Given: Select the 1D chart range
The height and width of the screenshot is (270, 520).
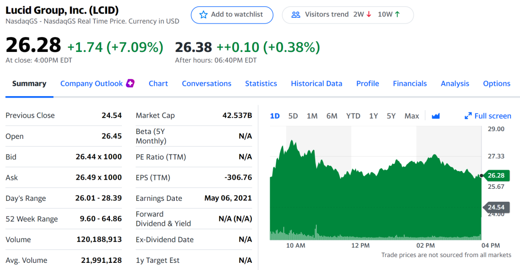Looking at the screenshot, I should tap(275, 116).
